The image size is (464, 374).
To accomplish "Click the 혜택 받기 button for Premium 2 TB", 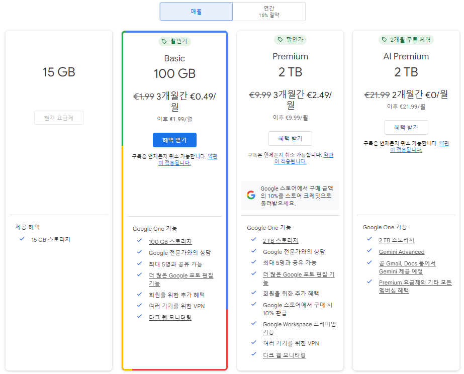I will [290, 138].
